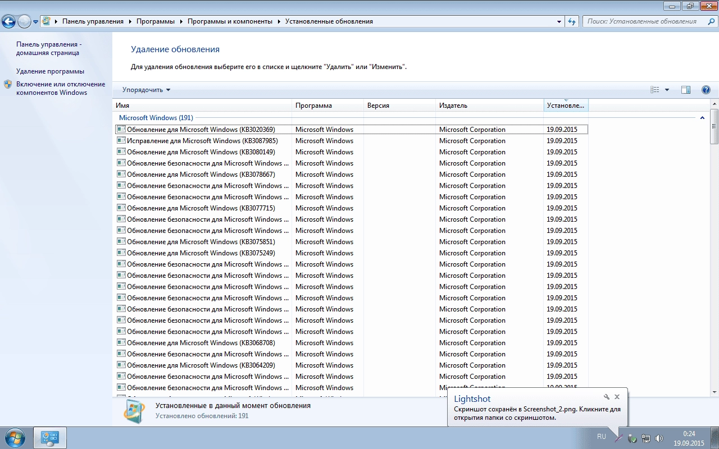This screenshot has width=719, height=449.
Task: Select Установленные обновления breadcrumb segment
Action: pos(329,21)
